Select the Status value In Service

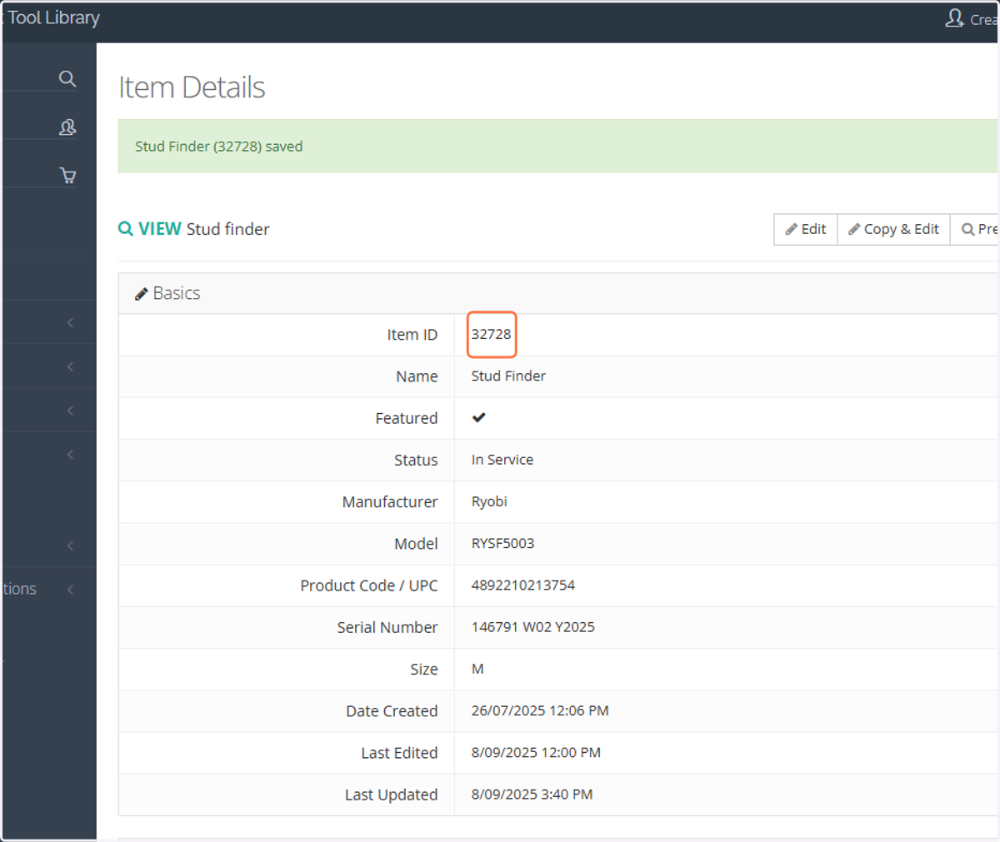[502, 460]
